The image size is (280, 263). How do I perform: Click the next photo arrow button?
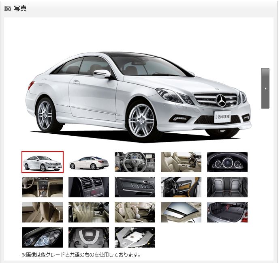(x=265, y=88)
